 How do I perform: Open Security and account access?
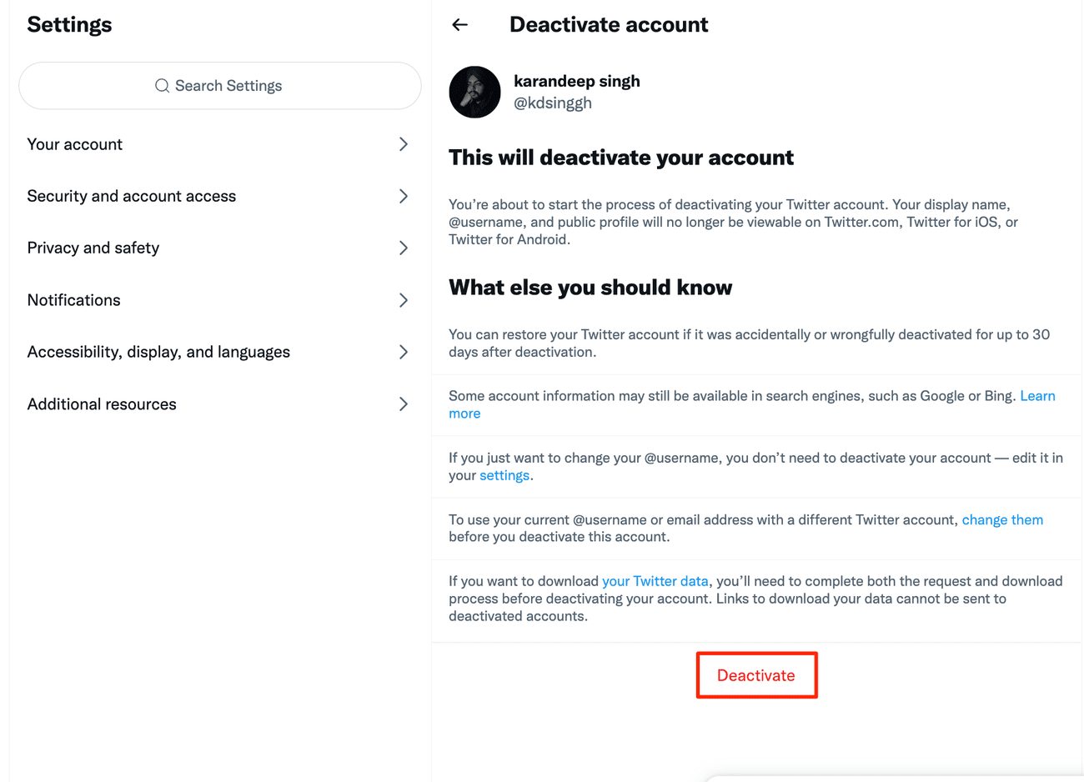click(132, 196)
